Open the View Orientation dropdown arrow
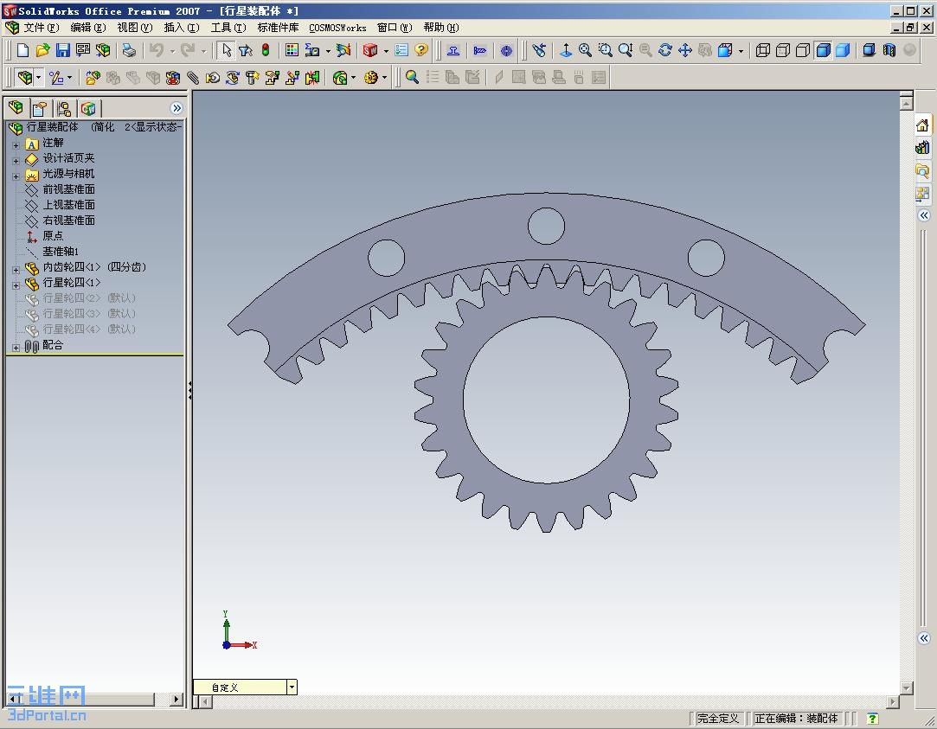 point(741,51)
